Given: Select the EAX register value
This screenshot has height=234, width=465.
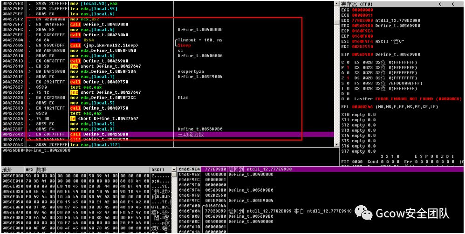Looking at the screenshot, I should click(362, 10).
